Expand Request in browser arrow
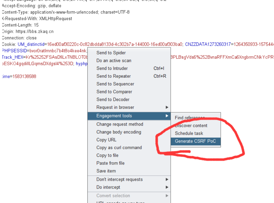This screenshot has height=203, width=274. point(167,107)
